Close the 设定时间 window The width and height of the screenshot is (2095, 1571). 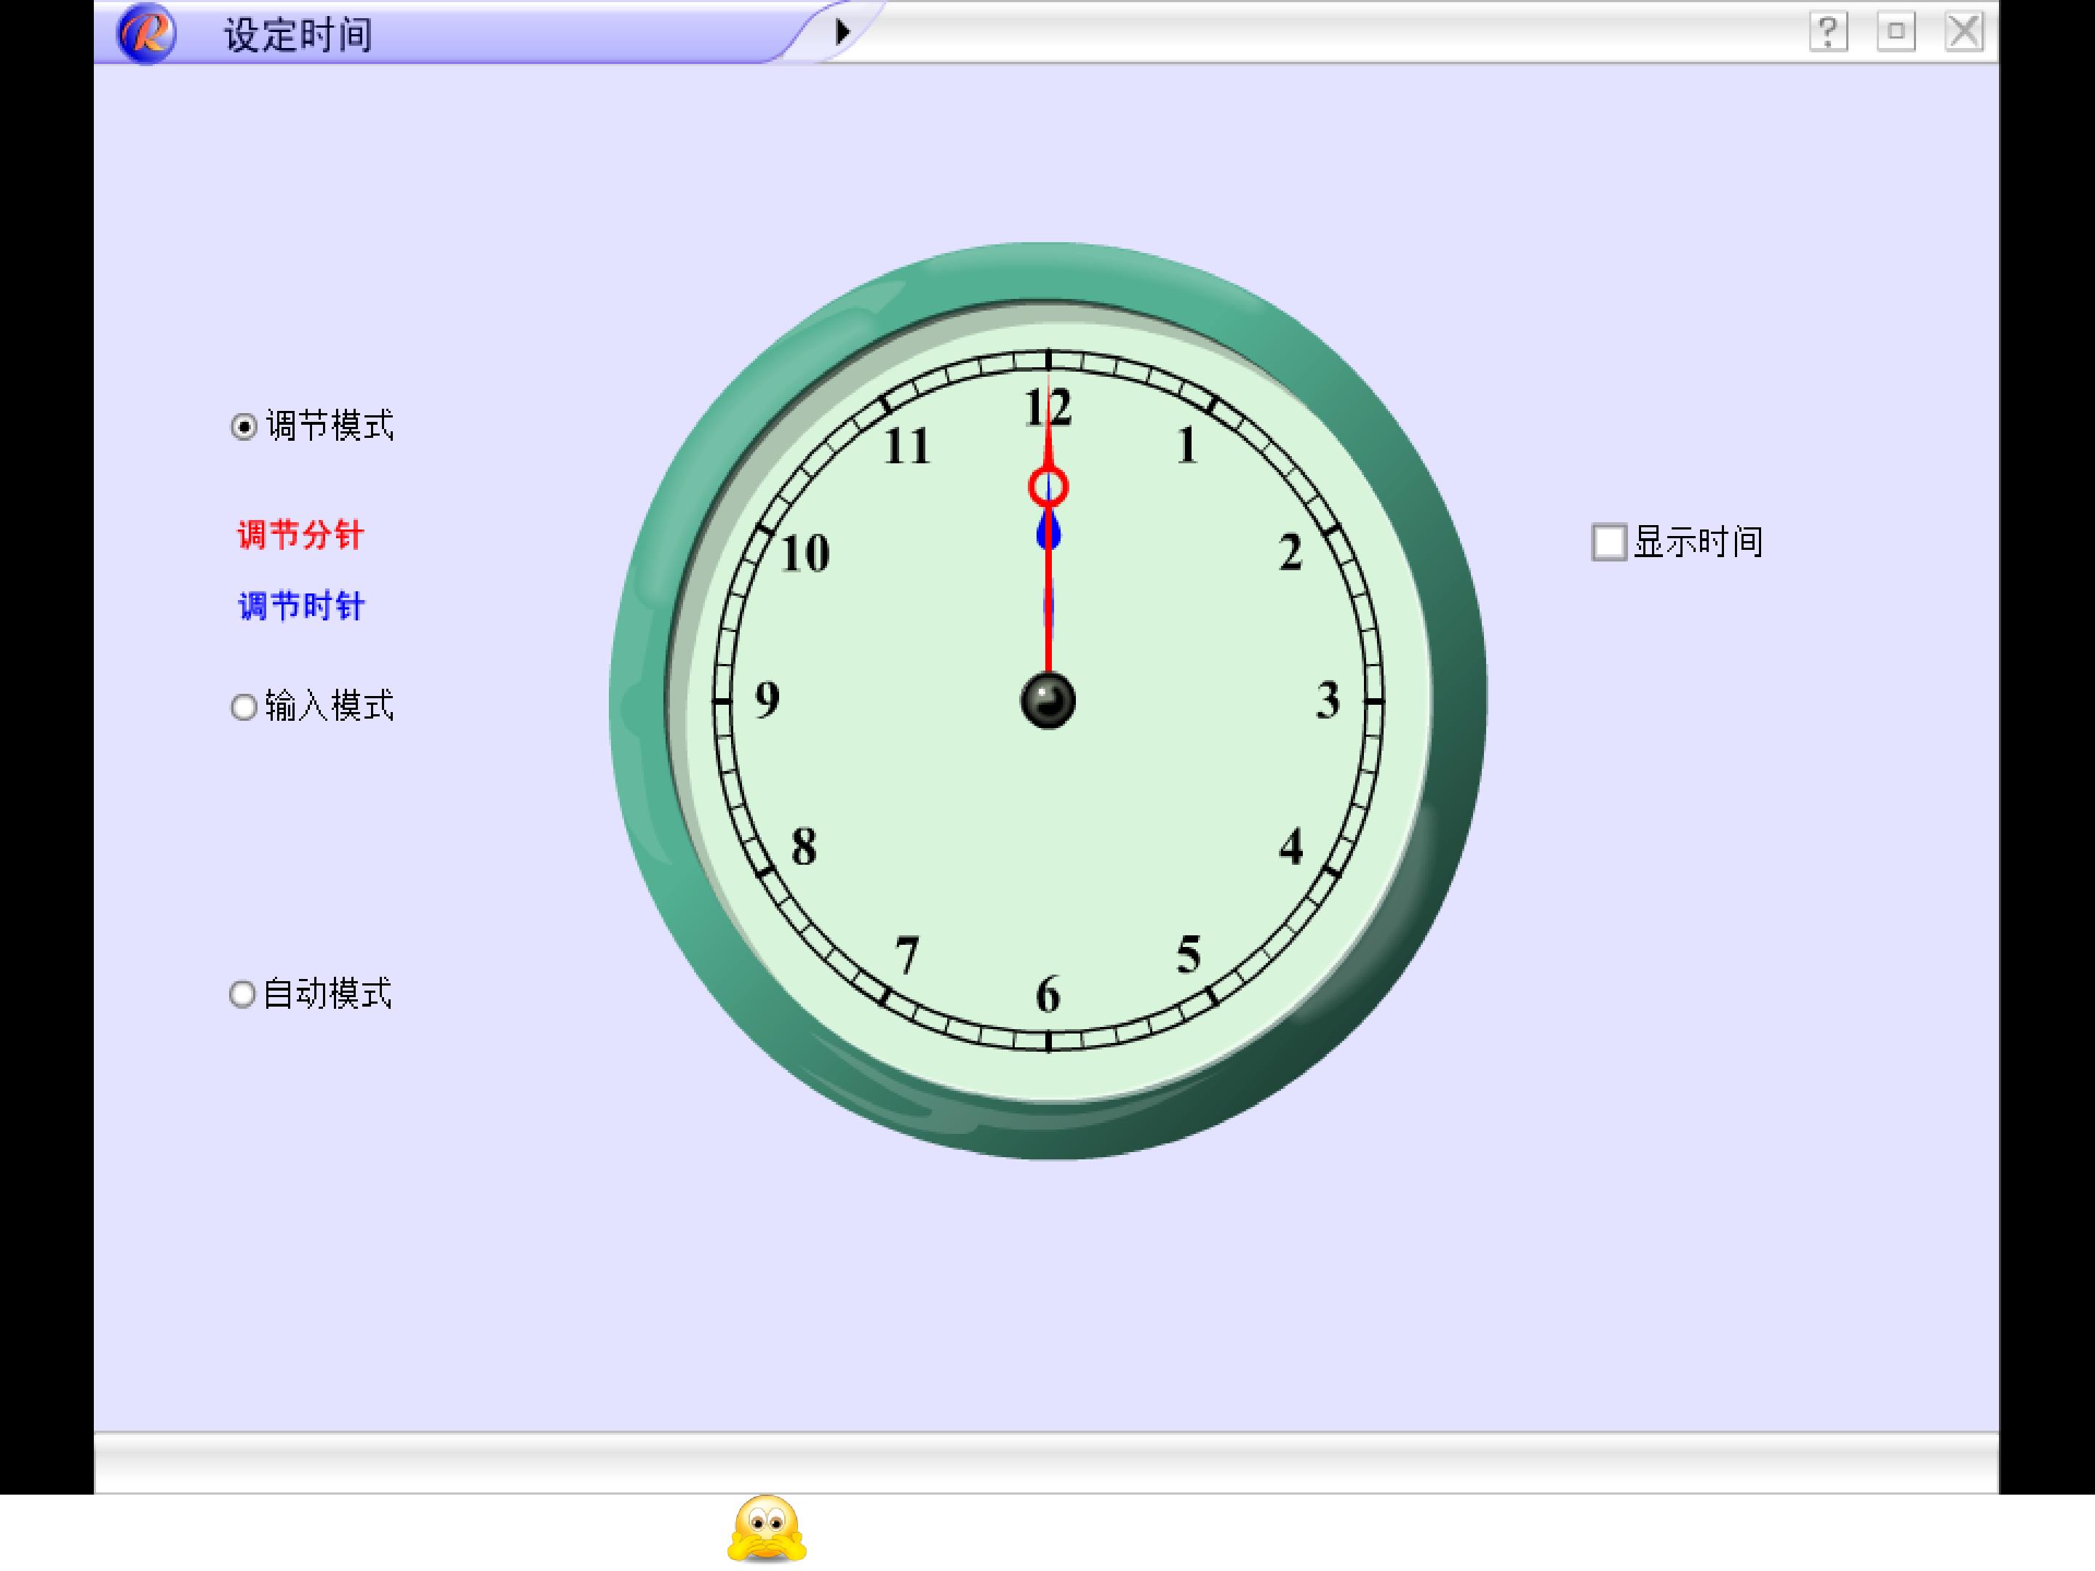(x=1964, y=32)
